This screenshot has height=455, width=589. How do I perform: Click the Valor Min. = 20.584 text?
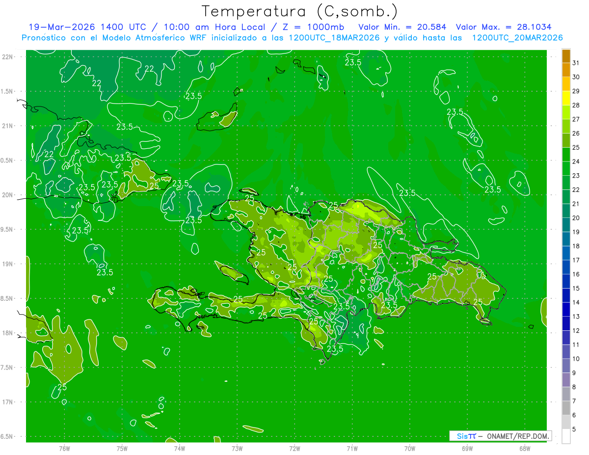[x=402, y=27]
